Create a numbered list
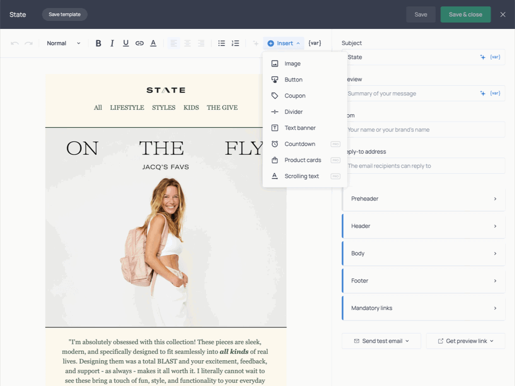The width and height of the screenshot is (515, 386). point(235,43)
